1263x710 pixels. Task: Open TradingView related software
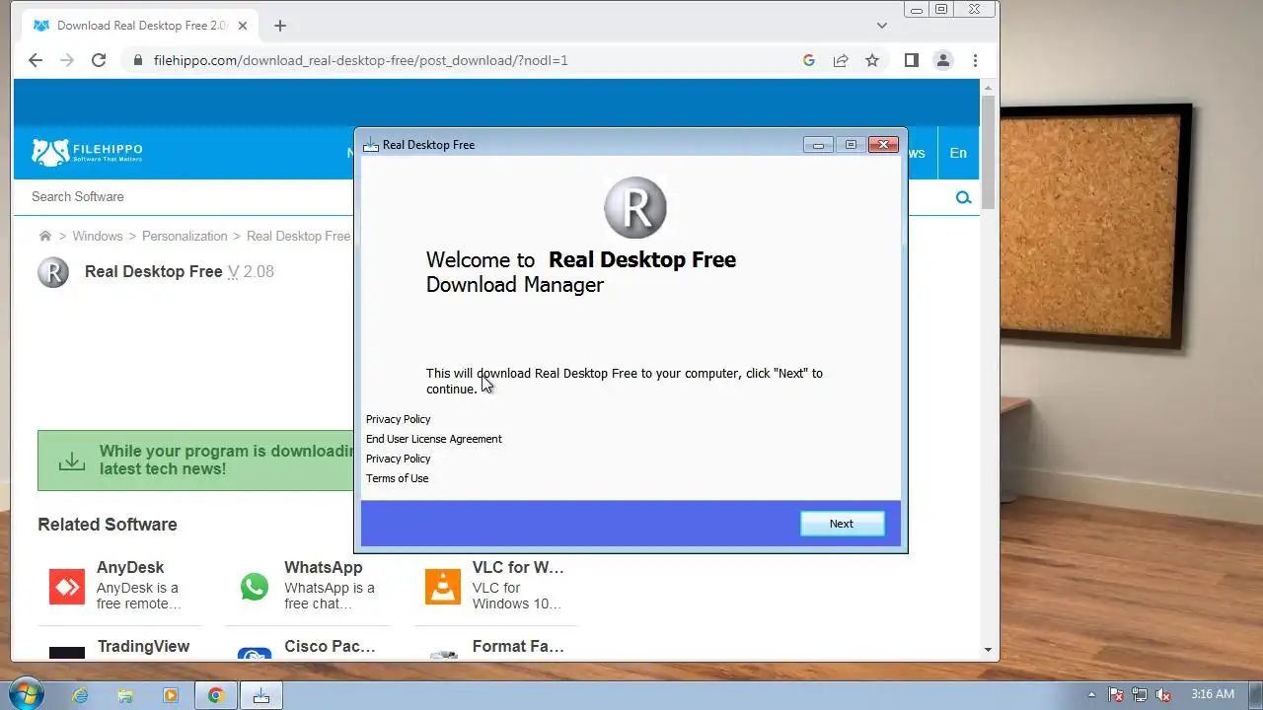click(x=143, y=646)
